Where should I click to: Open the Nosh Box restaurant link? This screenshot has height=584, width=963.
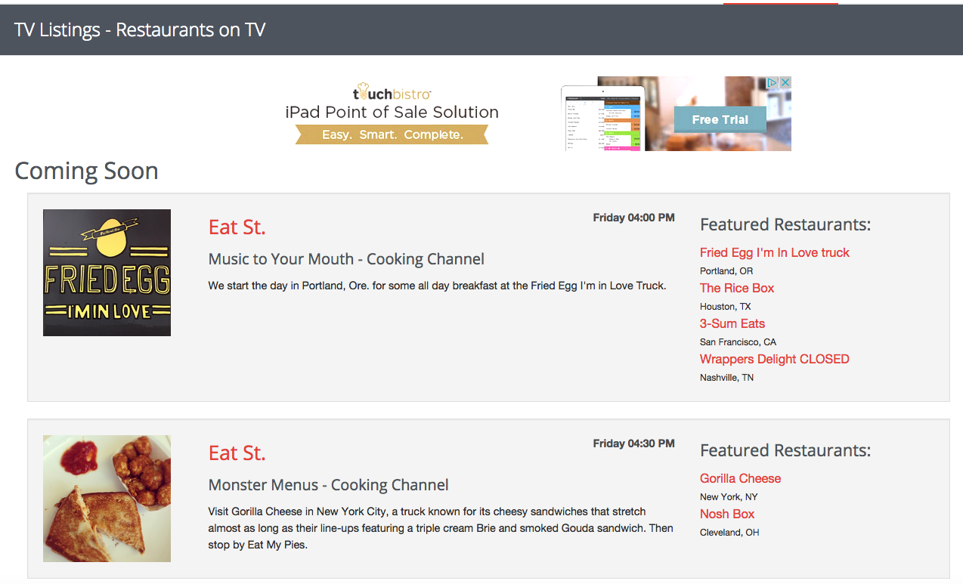726,514
